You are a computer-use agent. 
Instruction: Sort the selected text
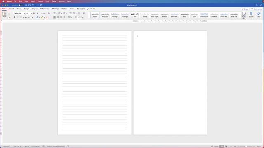pos(79,13)
